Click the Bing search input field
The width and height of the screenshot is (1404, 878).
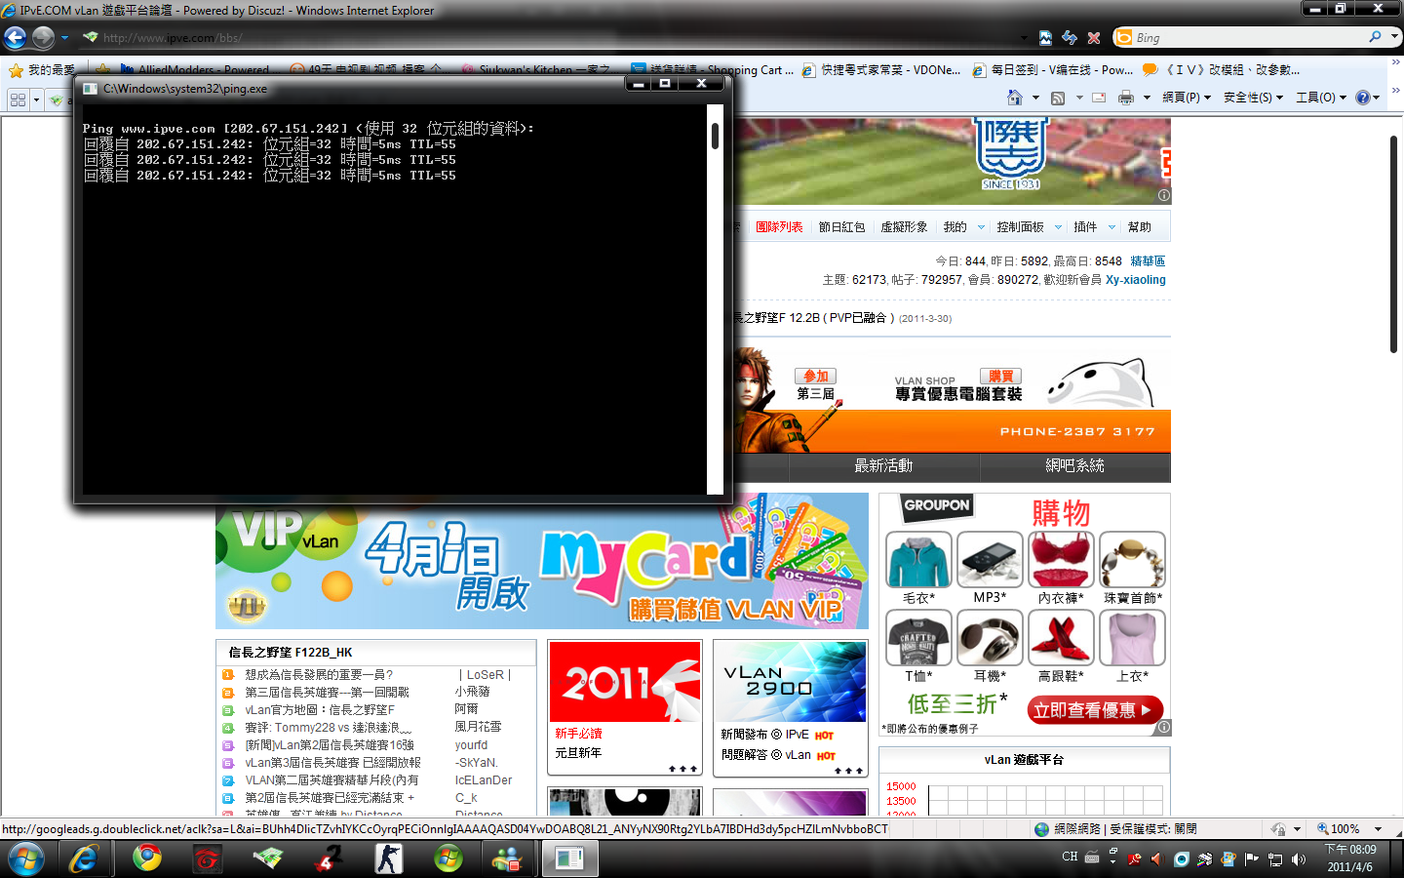(1248, 37)
